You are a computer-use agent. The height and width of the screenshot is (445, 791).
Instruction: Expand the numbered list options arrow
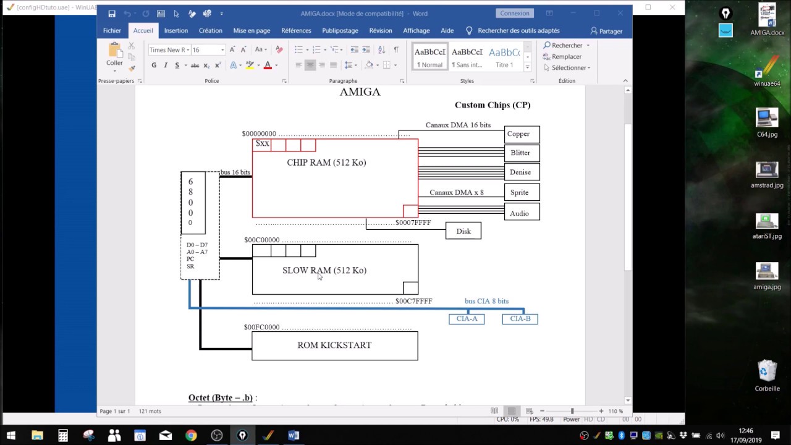click(325, 49)
